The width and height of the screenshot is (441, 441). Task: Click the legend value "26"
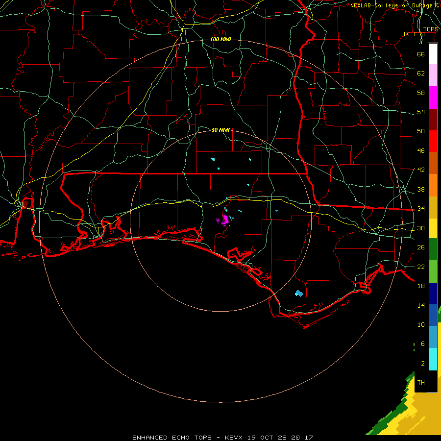click(x=421, y=247)
